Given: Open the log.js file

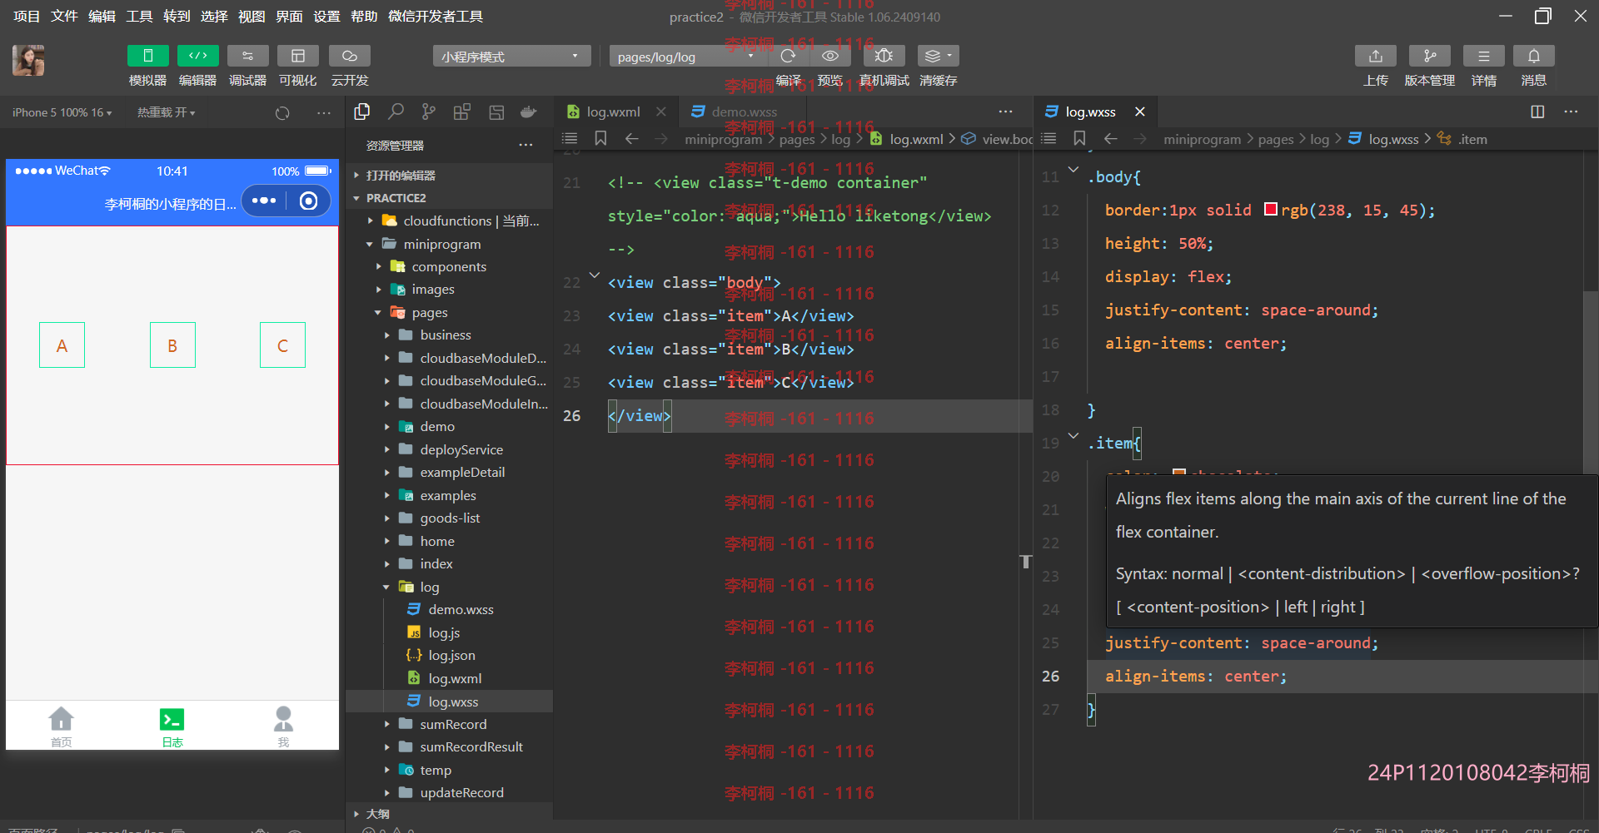Looking at the screenshot, I should coord(444,632).
